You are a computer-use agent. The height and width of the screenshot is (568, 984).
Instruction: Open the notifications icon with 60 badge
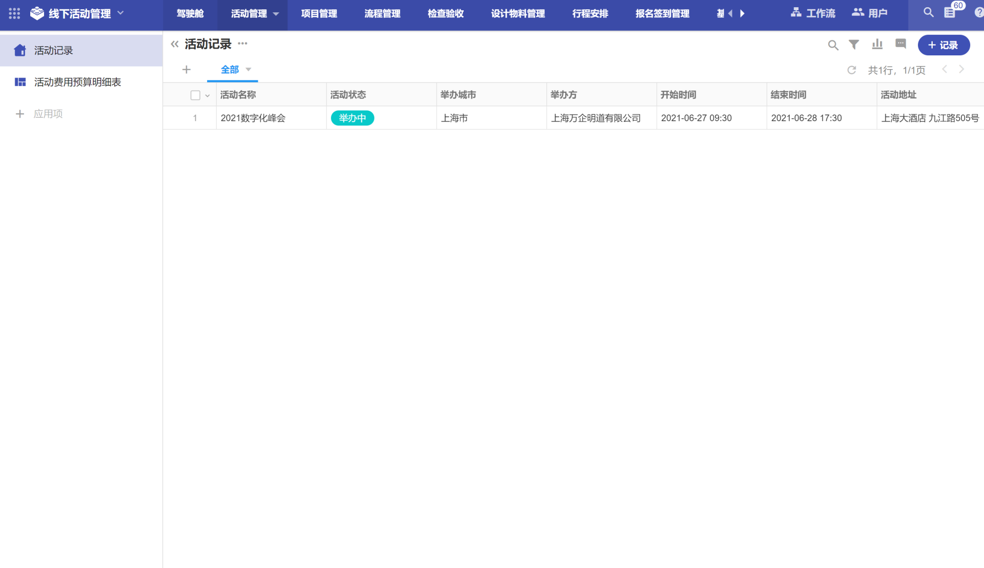(x=950, y=13)
